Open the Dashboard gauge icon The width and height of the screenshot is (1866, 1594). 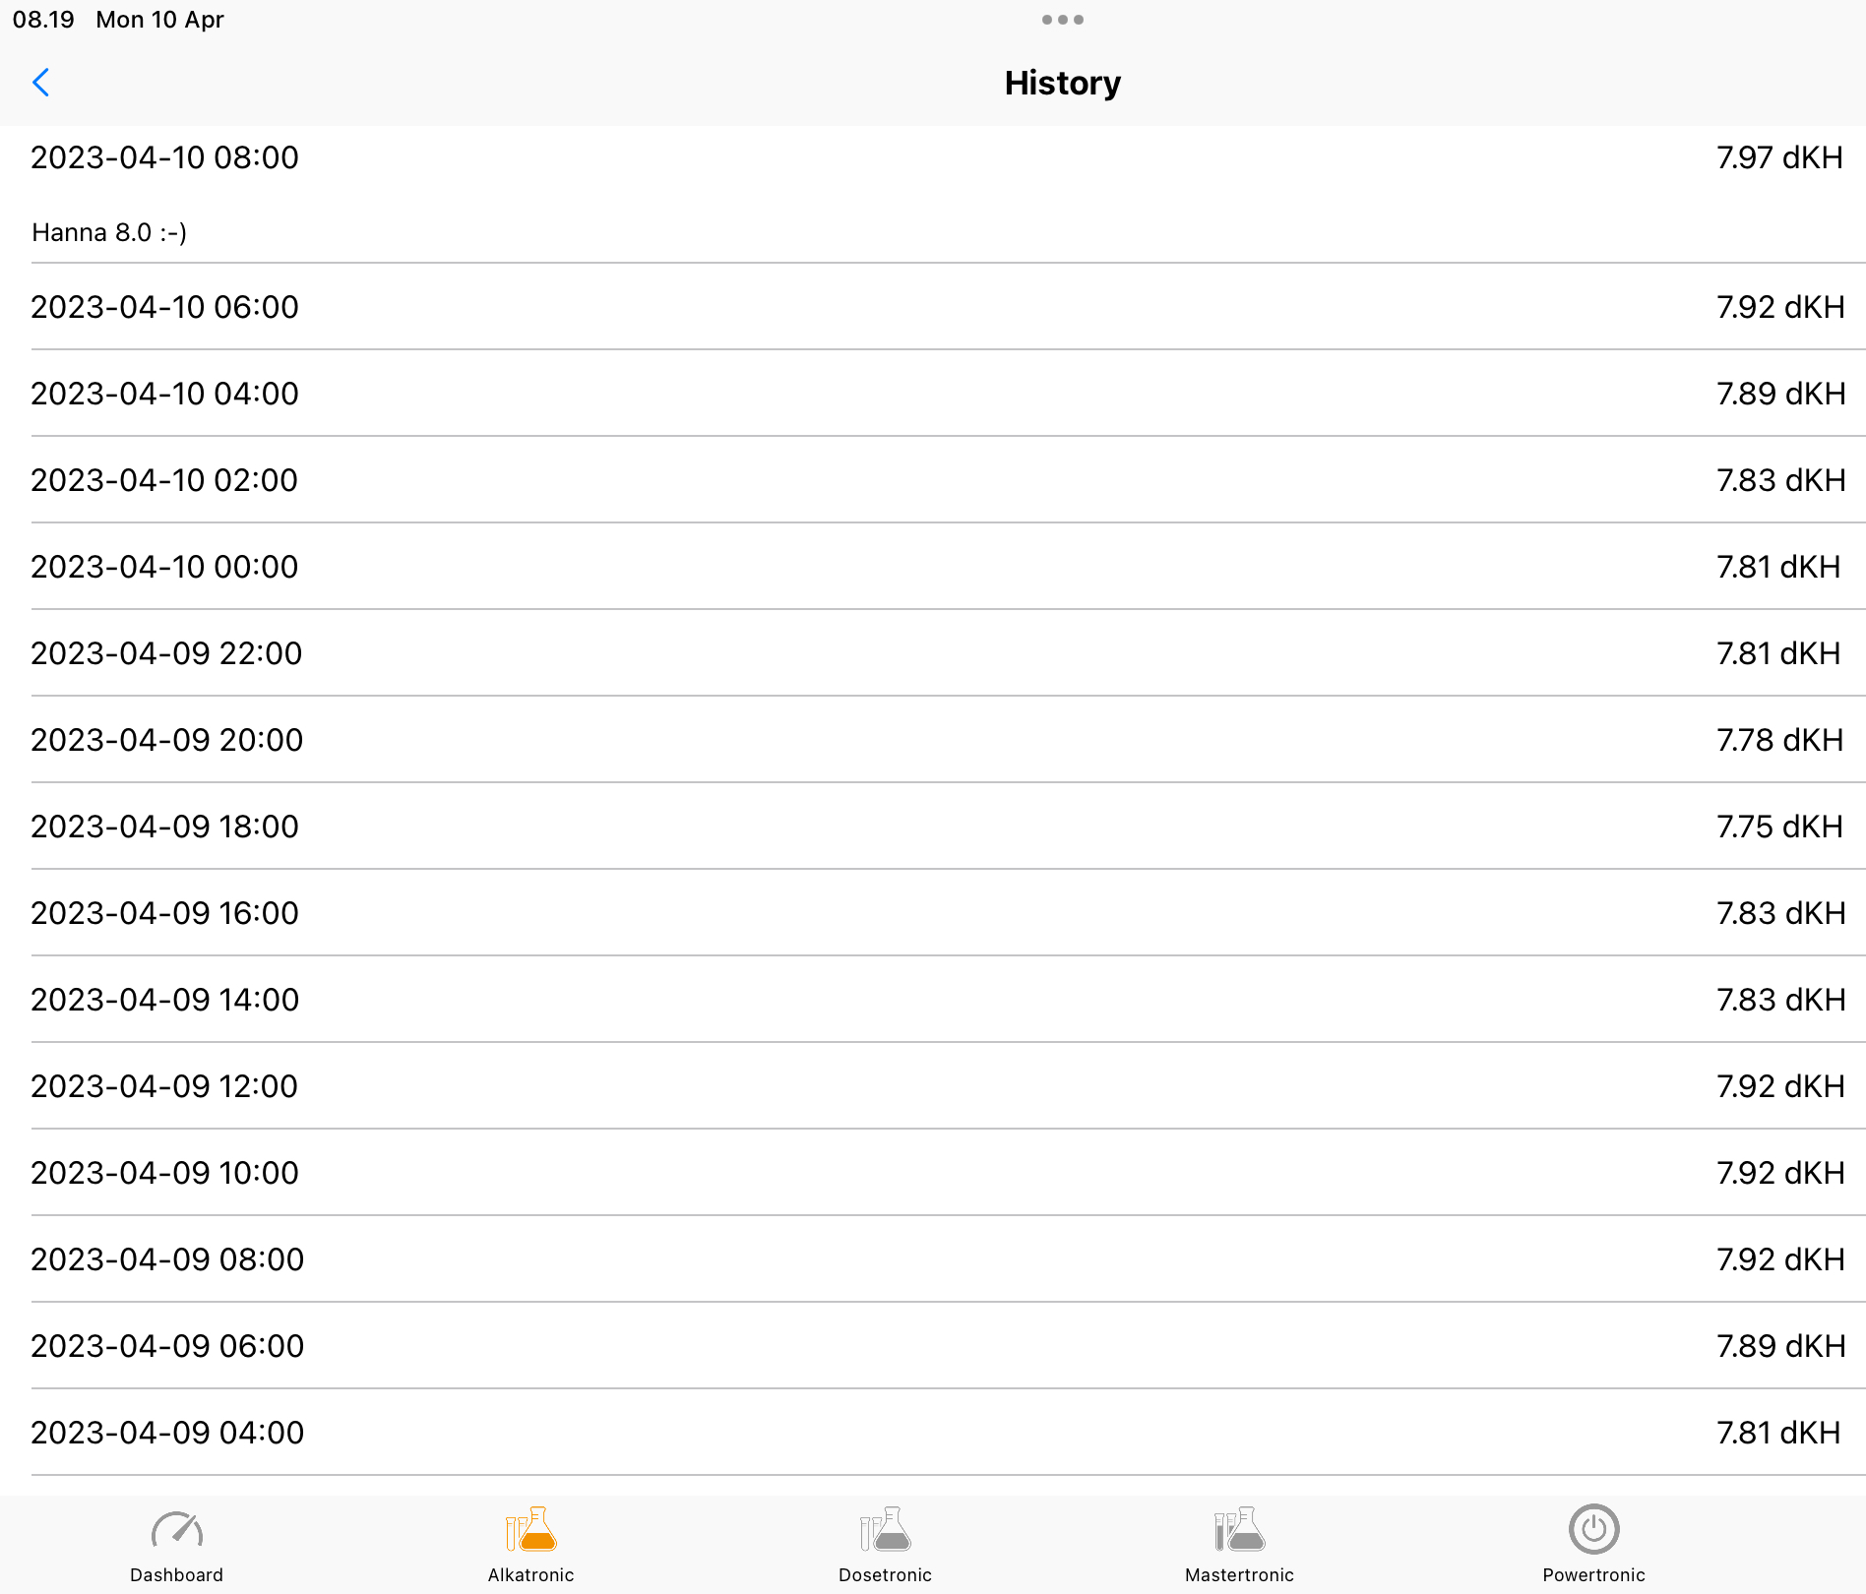coord(177,1530)
